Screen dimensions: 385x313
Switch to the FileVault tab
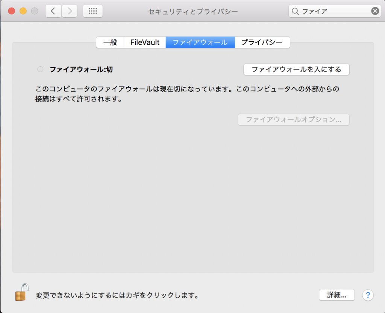point(145,42)
